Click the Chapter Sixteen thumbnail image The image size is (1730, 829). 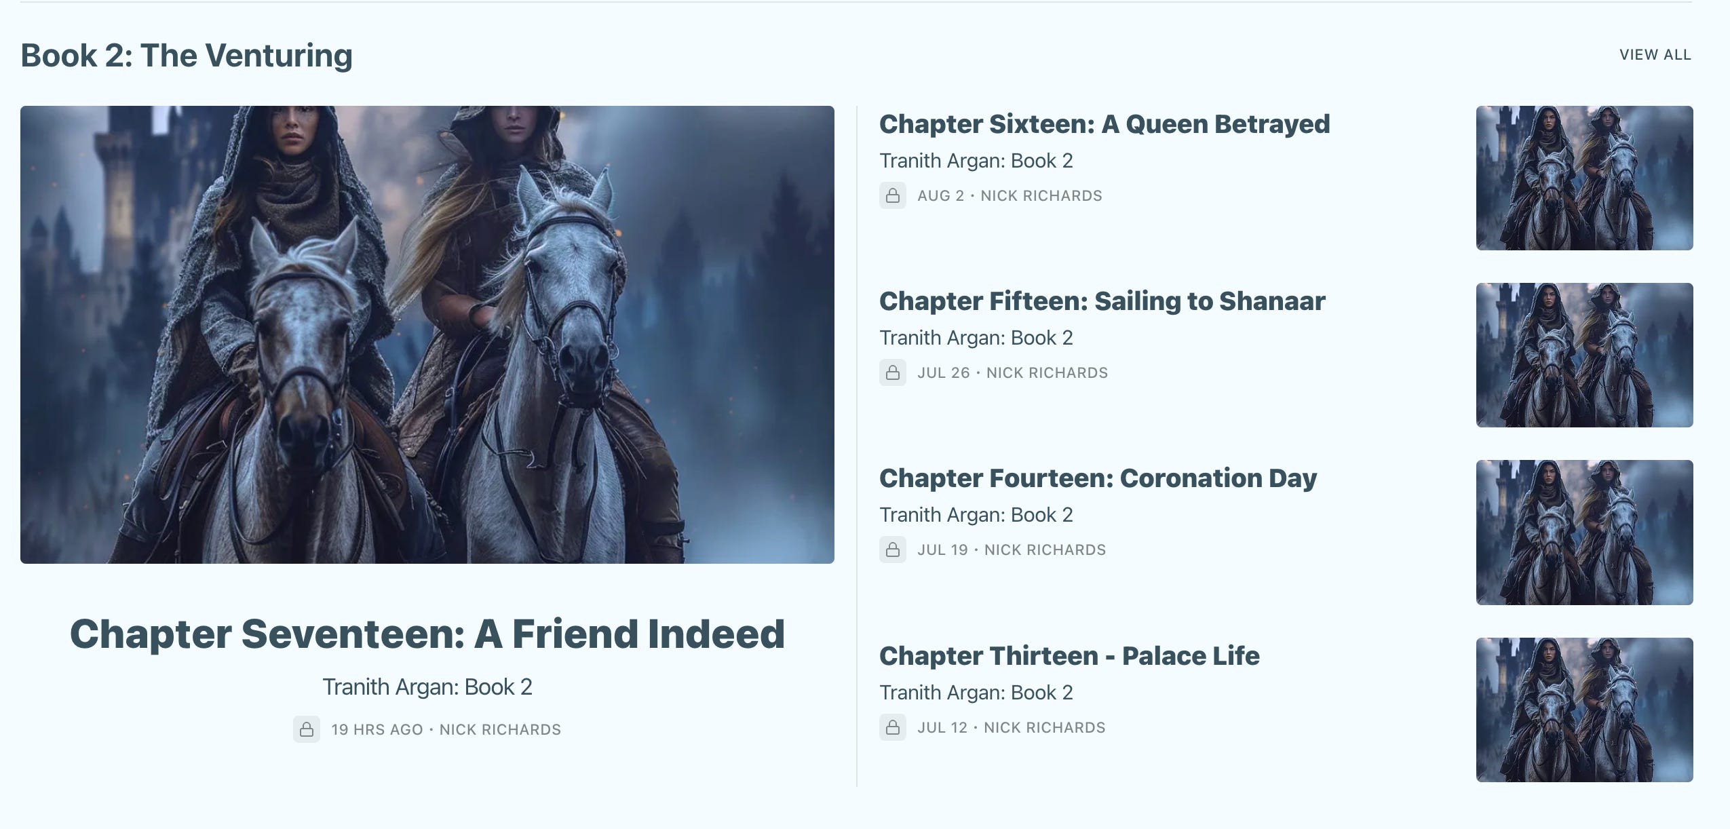point(1584,178)
